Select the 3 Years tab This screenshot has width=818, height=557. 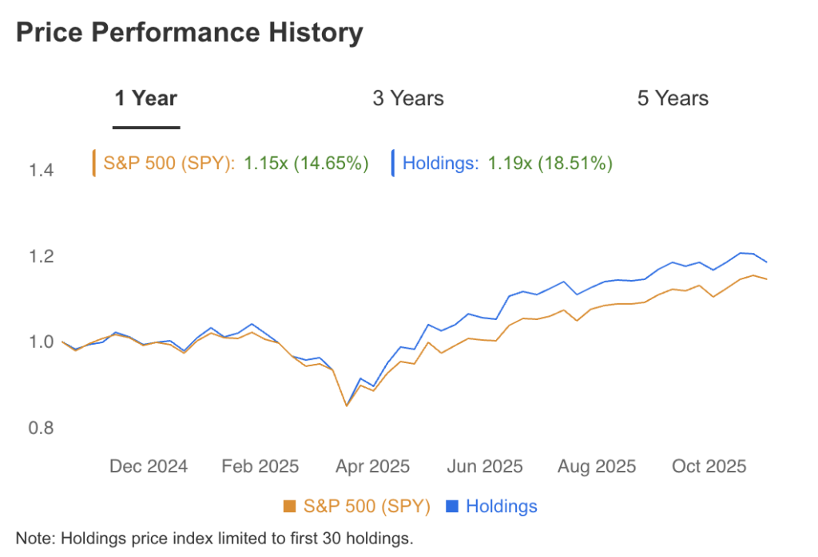(407, 99)
